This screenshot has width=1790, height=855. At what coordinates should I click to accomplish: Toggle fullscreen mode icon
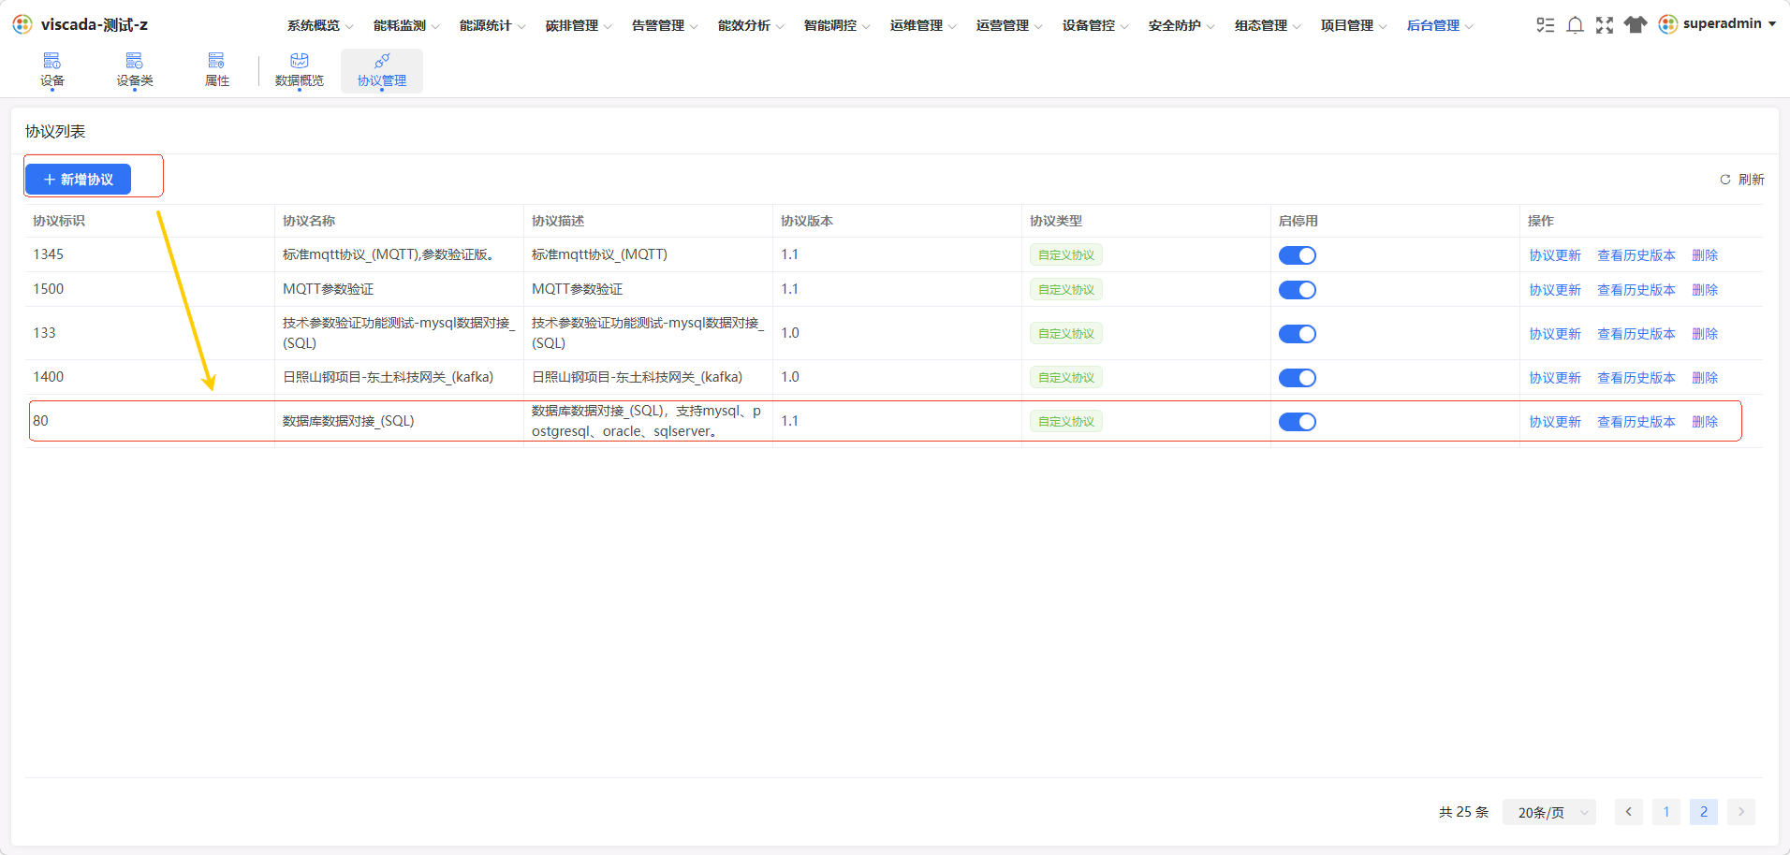click(x=1605, y=25)
